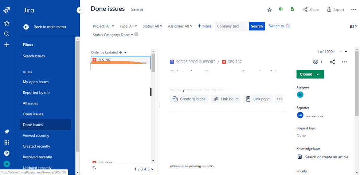The height and width of the screenshot is (175, 364).
Task: Open the All issues filter
Action: pyautogui.click(x=30, y=103)
